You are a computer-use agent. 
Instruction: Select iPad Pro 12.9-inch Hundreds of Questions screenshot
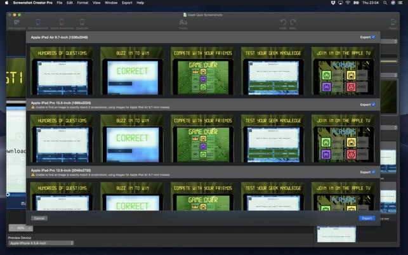click(x=62, y=197)
